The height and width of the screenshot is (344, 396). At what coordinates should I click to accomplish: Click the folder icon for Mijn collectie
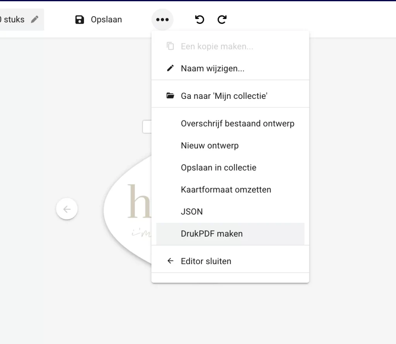point(170,96)
